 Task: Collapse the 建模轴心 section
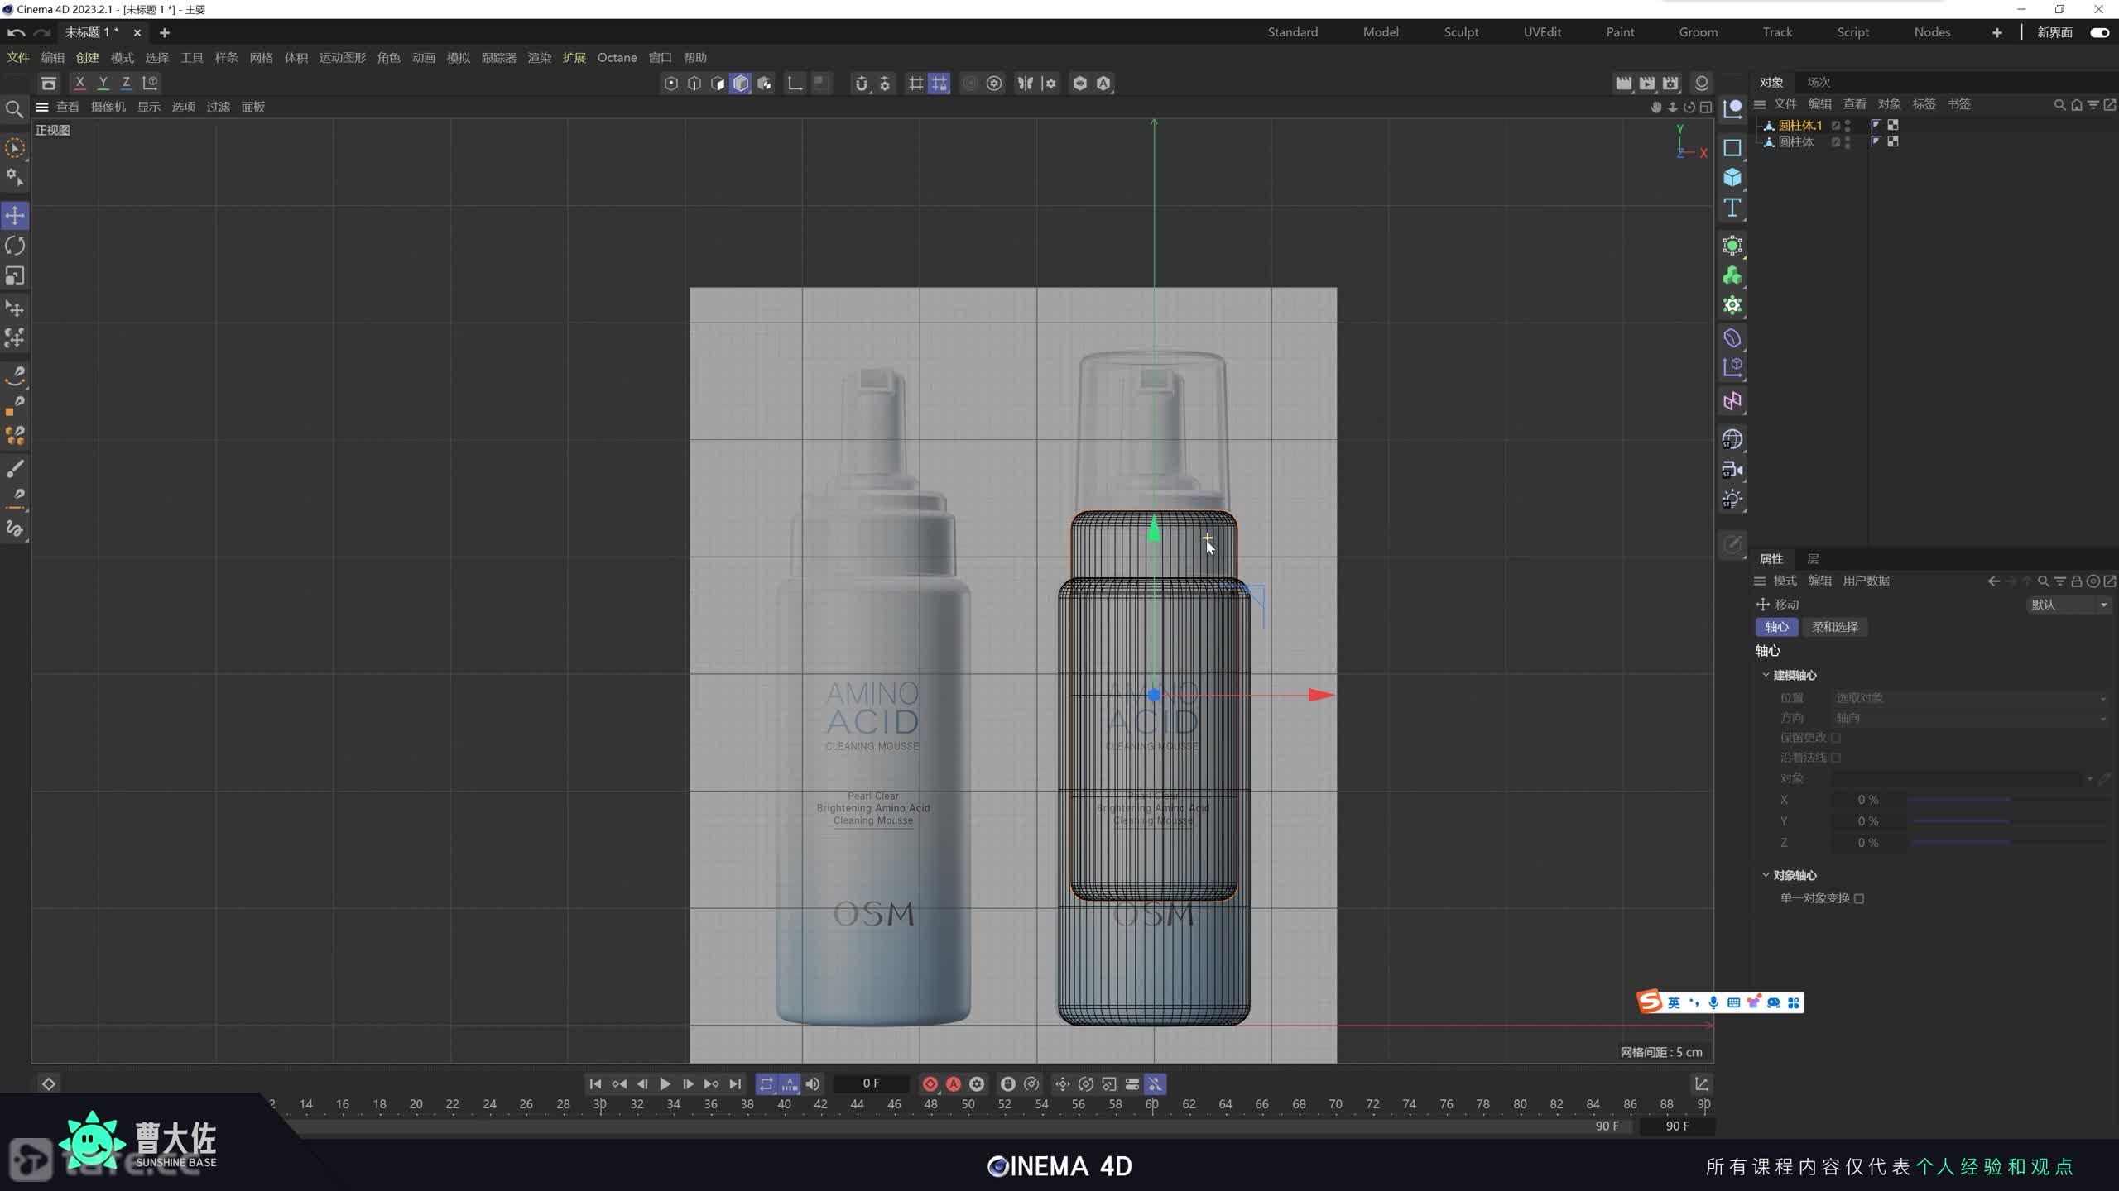[1766, 675]
